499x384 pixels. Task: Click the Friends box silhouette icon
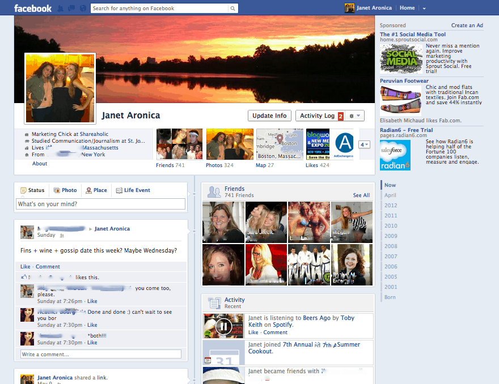click(214, 192)
